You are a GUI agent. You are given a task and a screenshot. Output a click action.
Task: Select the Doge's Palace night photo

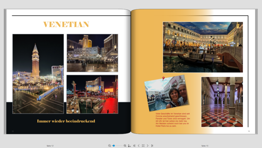coord(92,53)
